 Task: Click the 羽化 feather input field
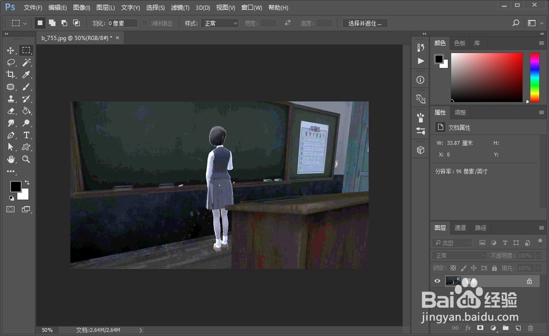point(122,24)
